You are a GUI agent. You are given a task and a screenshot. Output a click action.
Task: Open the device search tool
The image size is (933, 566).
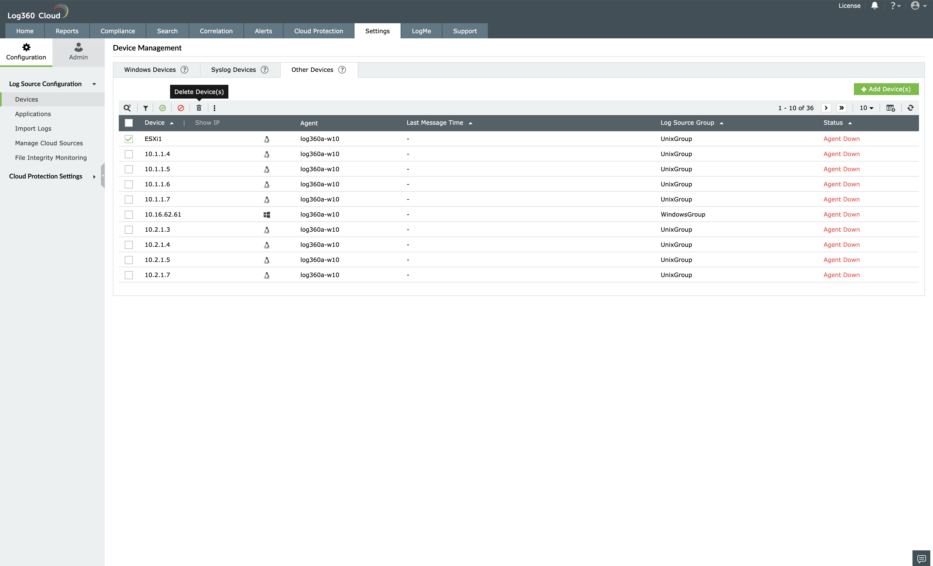(x=127, y=108)
